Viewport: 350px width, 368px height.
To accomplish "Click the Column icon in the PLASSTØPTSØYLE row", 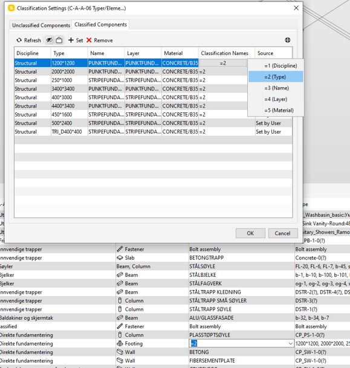I will pos(120,335).
